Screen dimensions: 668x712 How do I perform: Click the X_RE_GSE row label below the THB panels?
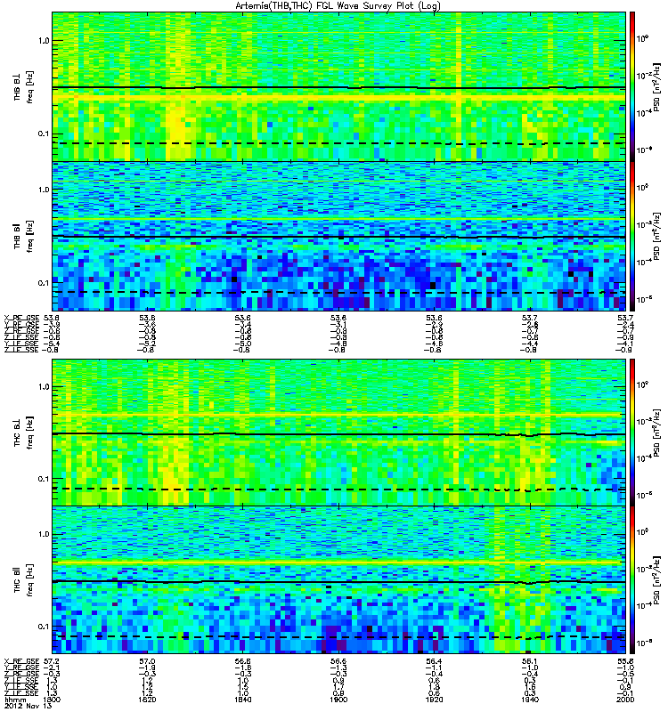click(x=21, y=318)
